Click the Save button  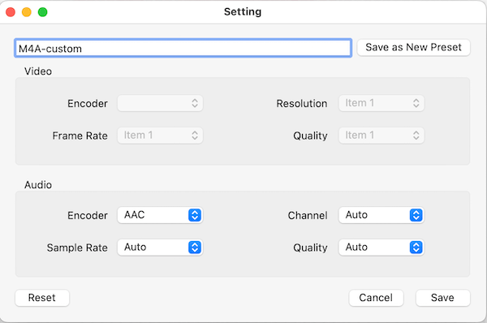(x=442, y=298)
